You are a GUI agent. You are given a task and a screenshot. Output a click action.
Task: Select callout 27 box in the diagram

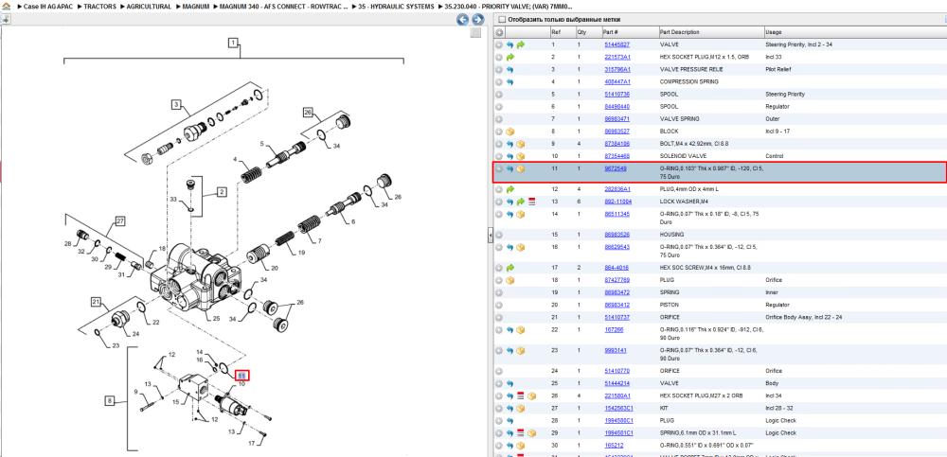pyautogui.click(x=120, y=221)
